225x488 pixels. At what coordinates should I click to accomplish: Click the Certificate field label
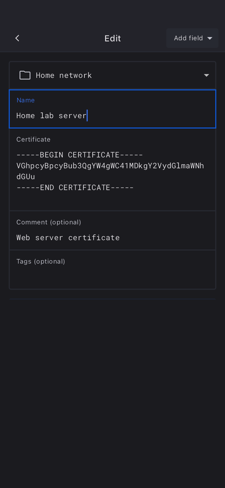(33, 139)
